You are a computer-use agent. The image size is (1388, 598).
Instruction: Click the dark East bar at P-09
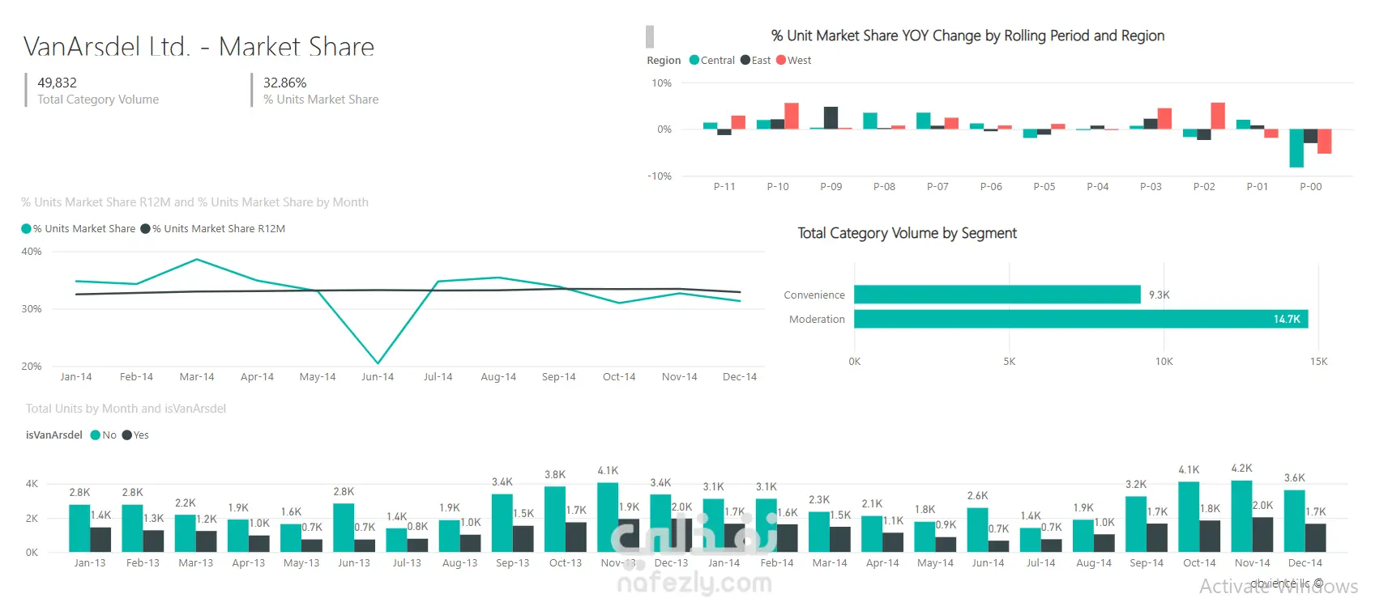pyautogui.click(x=831, y=118)
